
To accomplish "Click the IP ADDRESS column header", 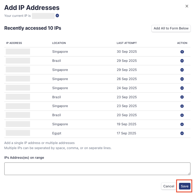I will (x=14, y=43).
